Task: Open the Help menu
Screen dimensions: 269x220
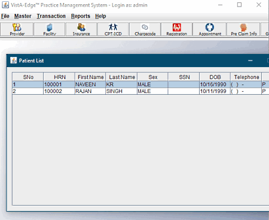Action: tap(100, 16)
